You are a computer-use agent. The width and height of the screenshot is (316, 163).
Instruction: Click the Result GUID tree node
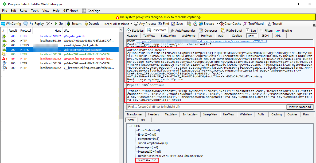[x=170, y=156]
